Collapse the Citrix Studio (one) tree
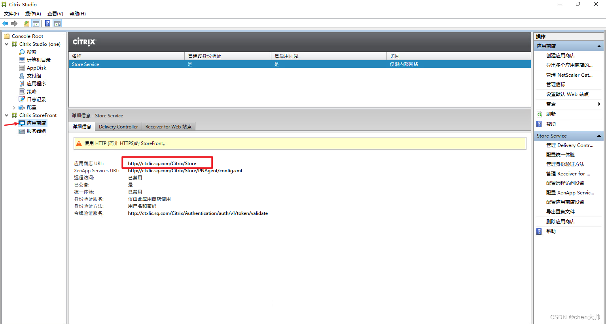 click(x=6, y=44)
